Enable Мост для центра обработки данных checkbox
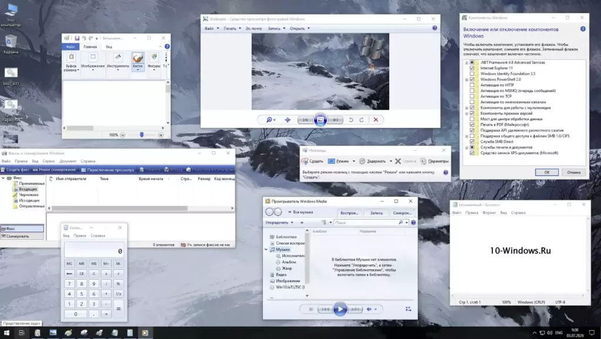The image size is (601, 339). point(472,118)
